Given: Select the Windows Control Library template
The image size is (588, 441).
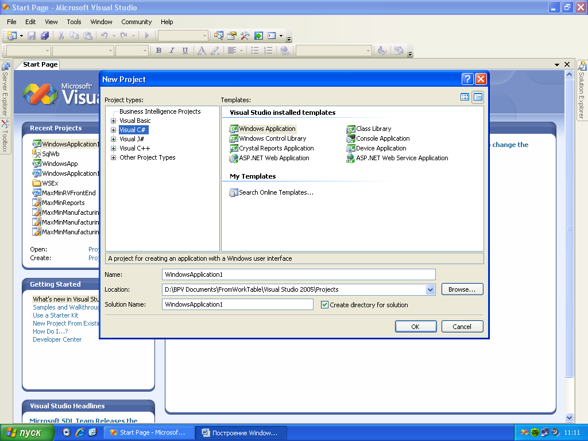Looking at the screenshot, I should click(x=268, y=138).
